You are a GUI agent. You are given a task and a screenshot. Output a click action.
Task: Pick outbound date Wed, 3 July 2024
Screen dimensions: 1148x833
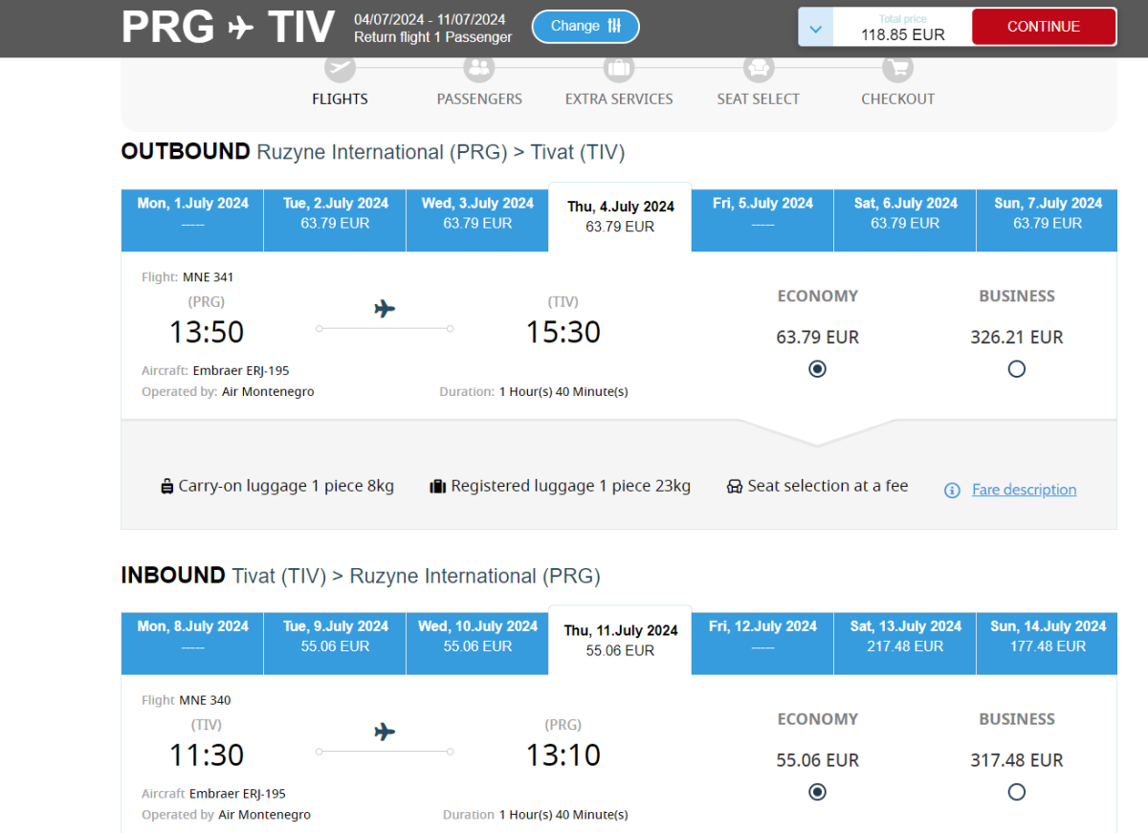point(477,213)
